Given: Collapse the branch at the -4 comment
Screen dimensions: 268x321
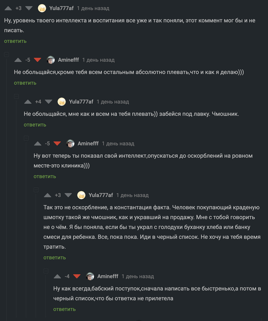Looking at the screenshot, I should 46,271.
